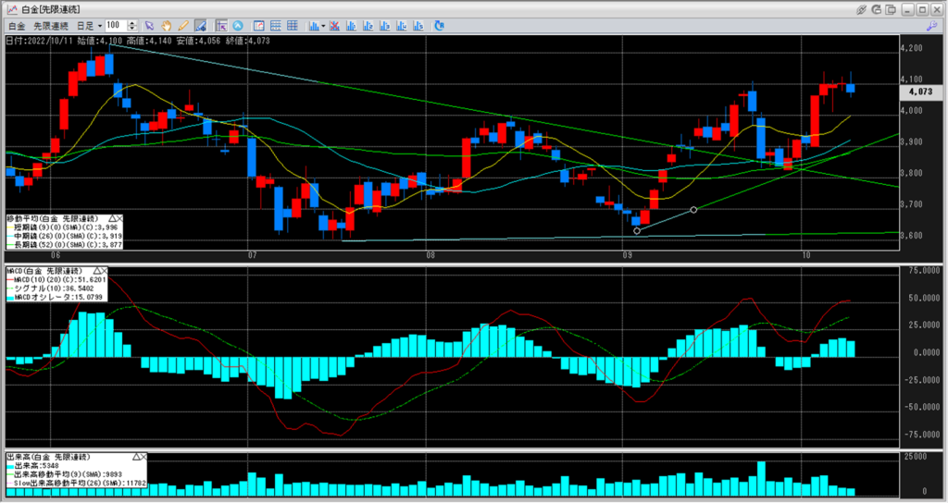Load indicator preset 3 icon
This screenshot has height=503, width=948.
pos(384,26)
